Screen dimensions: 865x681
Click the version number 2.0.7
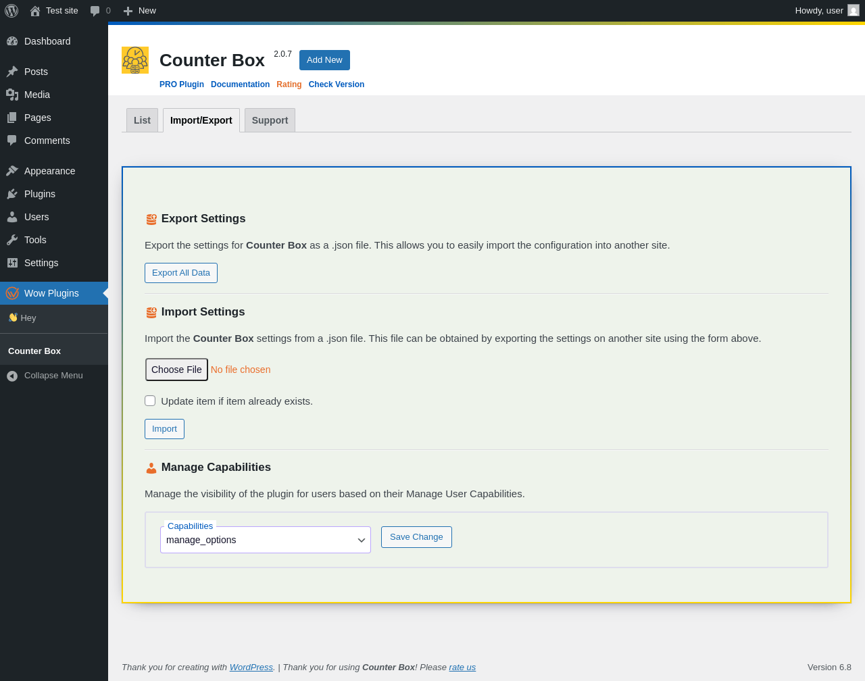coord(282,54)
